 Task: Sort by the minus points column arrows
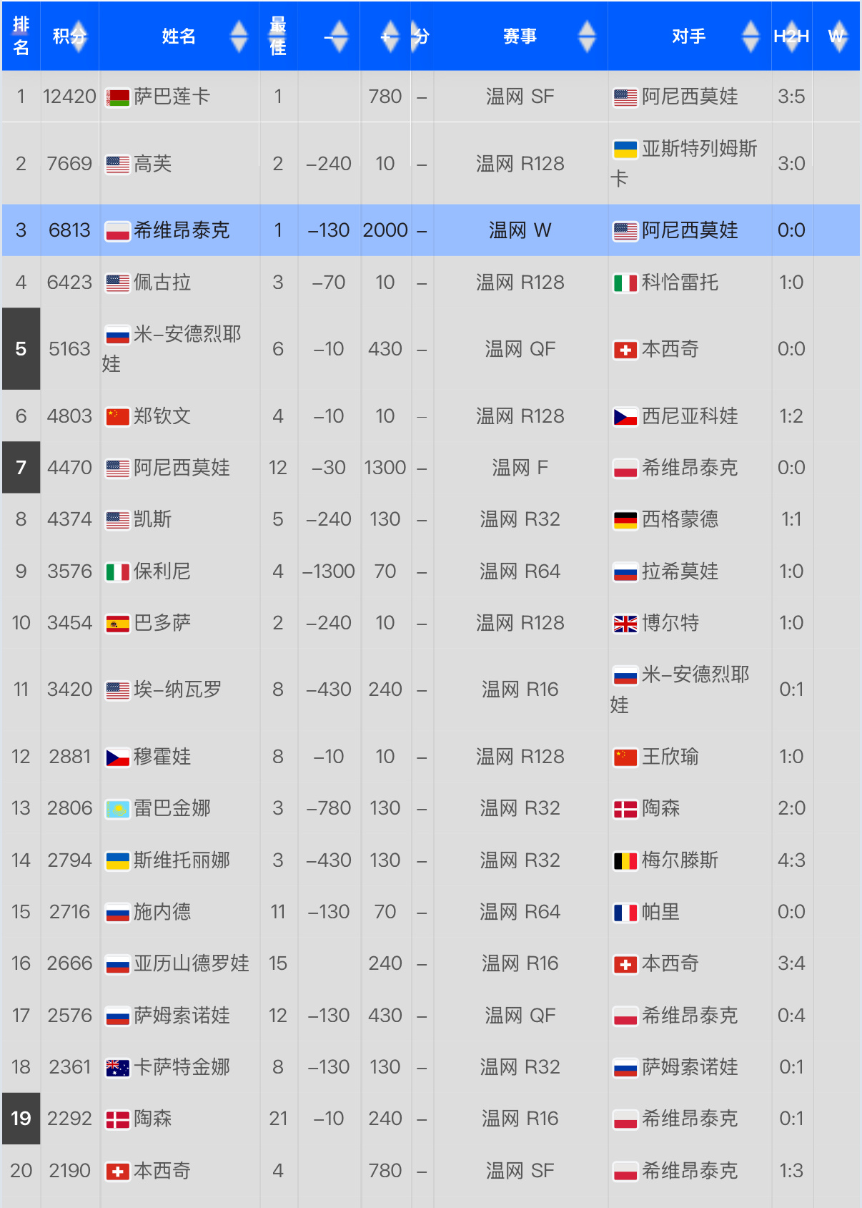coord(339,36)
